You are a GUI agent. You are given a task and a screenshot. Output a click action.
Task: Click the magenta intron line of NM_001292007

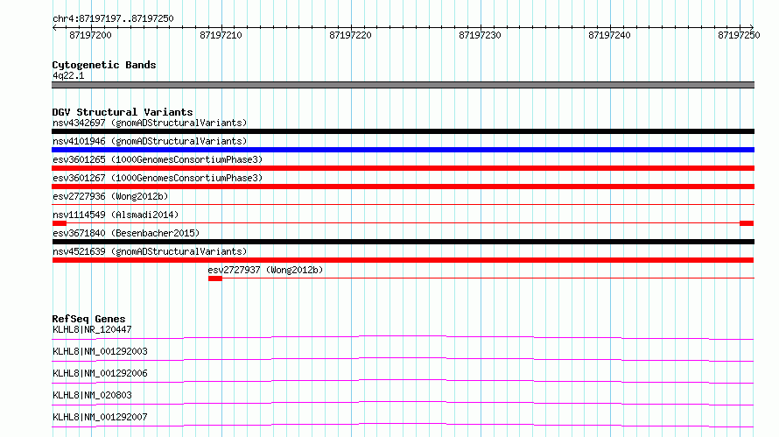tap(403, 426)
